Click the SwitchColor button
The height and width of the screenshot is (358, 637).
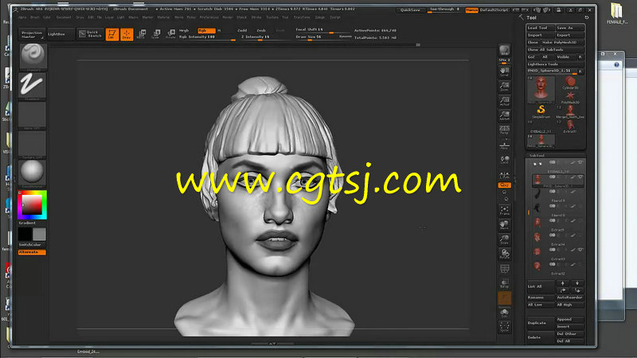(32, 245)
